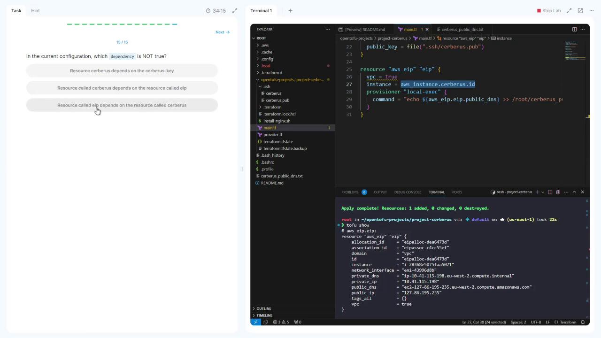Open the PROBLEMS panel tab
The width and height of the screenshot is (601, 338).
(x=350, y=192)
